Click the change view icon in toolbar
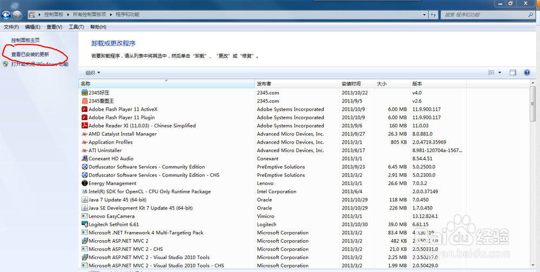This screenshot has height=272, width=540. (491, 73)
